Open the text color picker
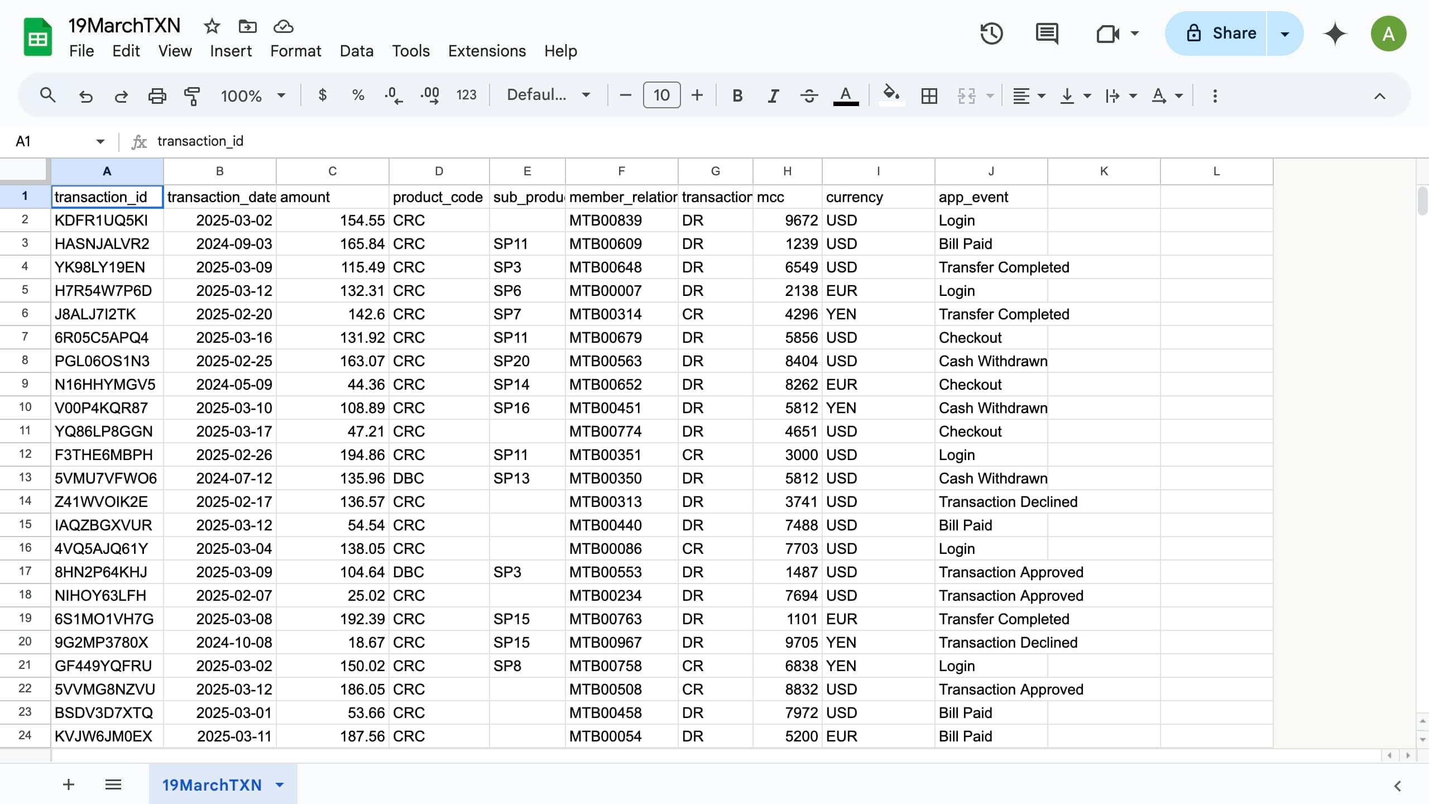Viewport: 1429px width, 804px height. pyautogui.click(x=846, y=96)
